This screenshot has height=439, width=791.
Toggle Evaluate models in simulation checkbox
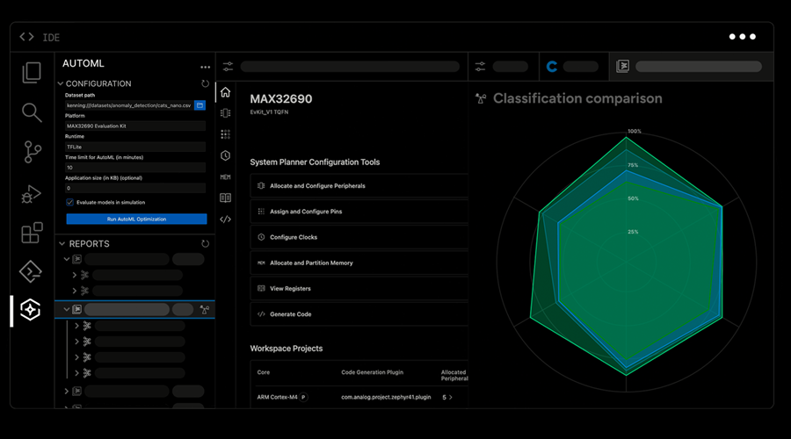[69, 202]
